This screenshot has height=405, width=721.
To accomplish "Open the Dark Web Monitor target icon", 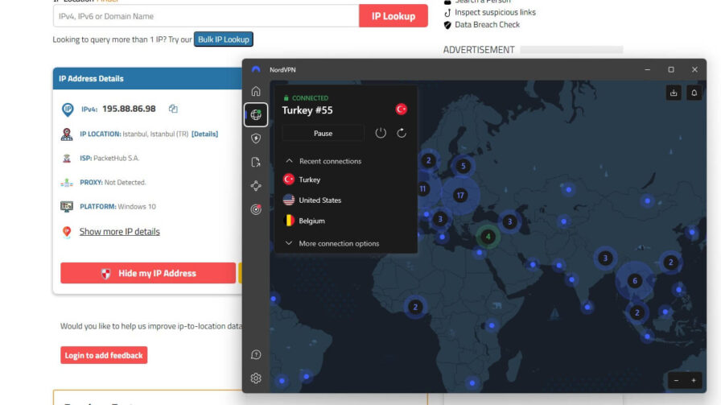I will click(256, 209).
